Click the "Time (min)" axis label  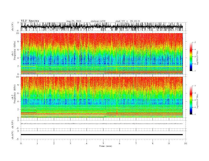(106, 146)
